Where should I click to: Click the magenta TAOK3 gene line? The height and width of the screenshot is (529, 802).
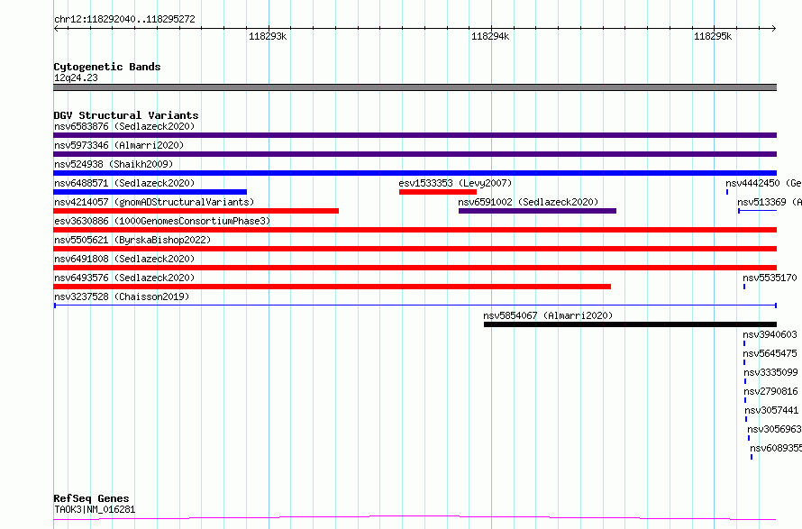[x=415, y=518]
